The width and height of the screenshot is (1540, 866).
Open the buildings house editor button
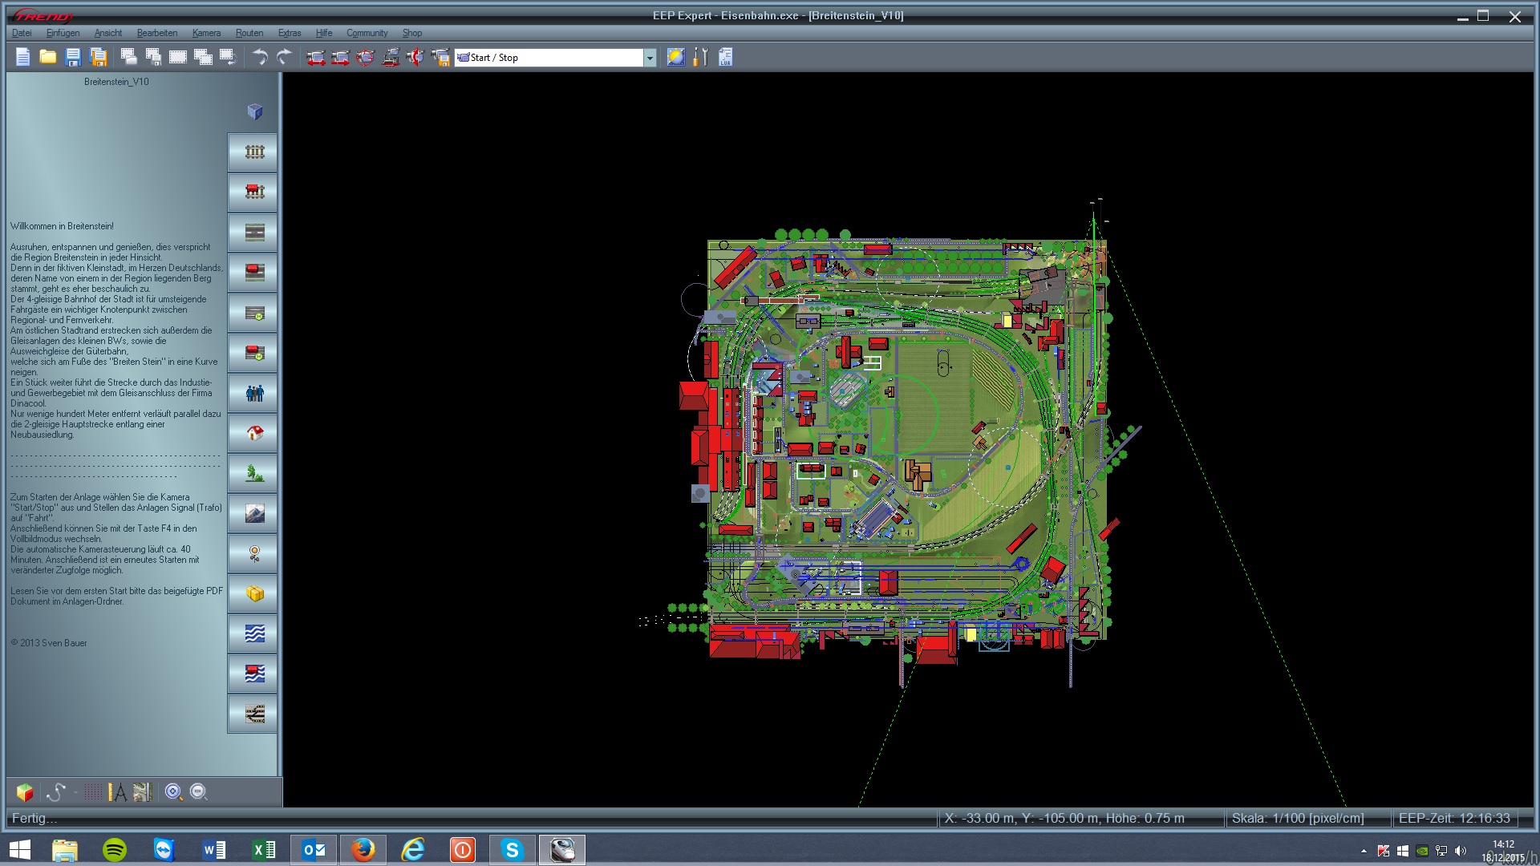click(x=254, y=433)
